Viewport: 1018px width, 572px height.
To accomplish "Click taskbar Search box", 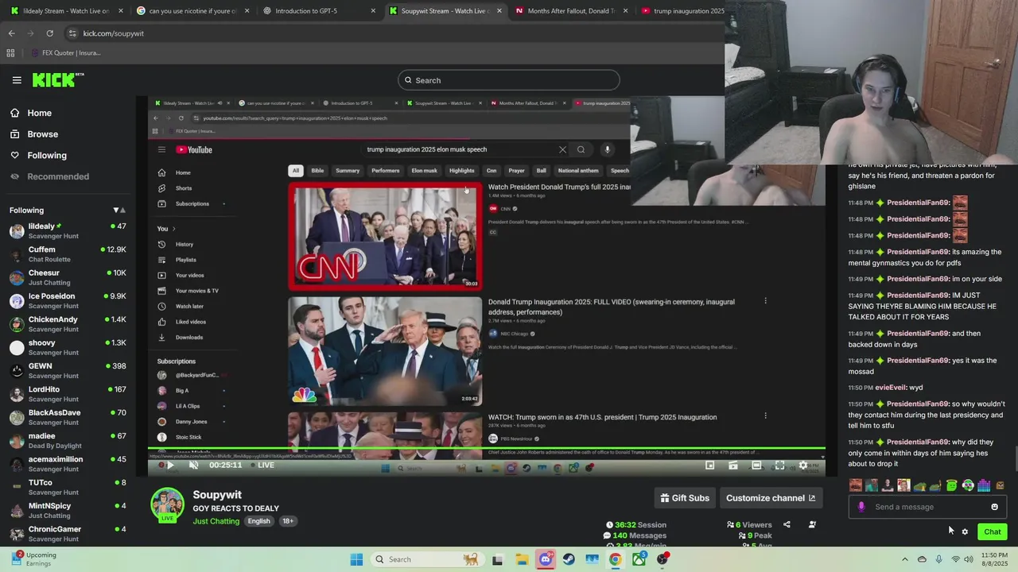I will coord(427,559).
